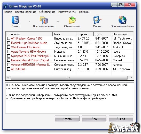Click the Driver Magician hat icon in title bar
The width and height of the screenshot is (141, 134).
[6, 6]
